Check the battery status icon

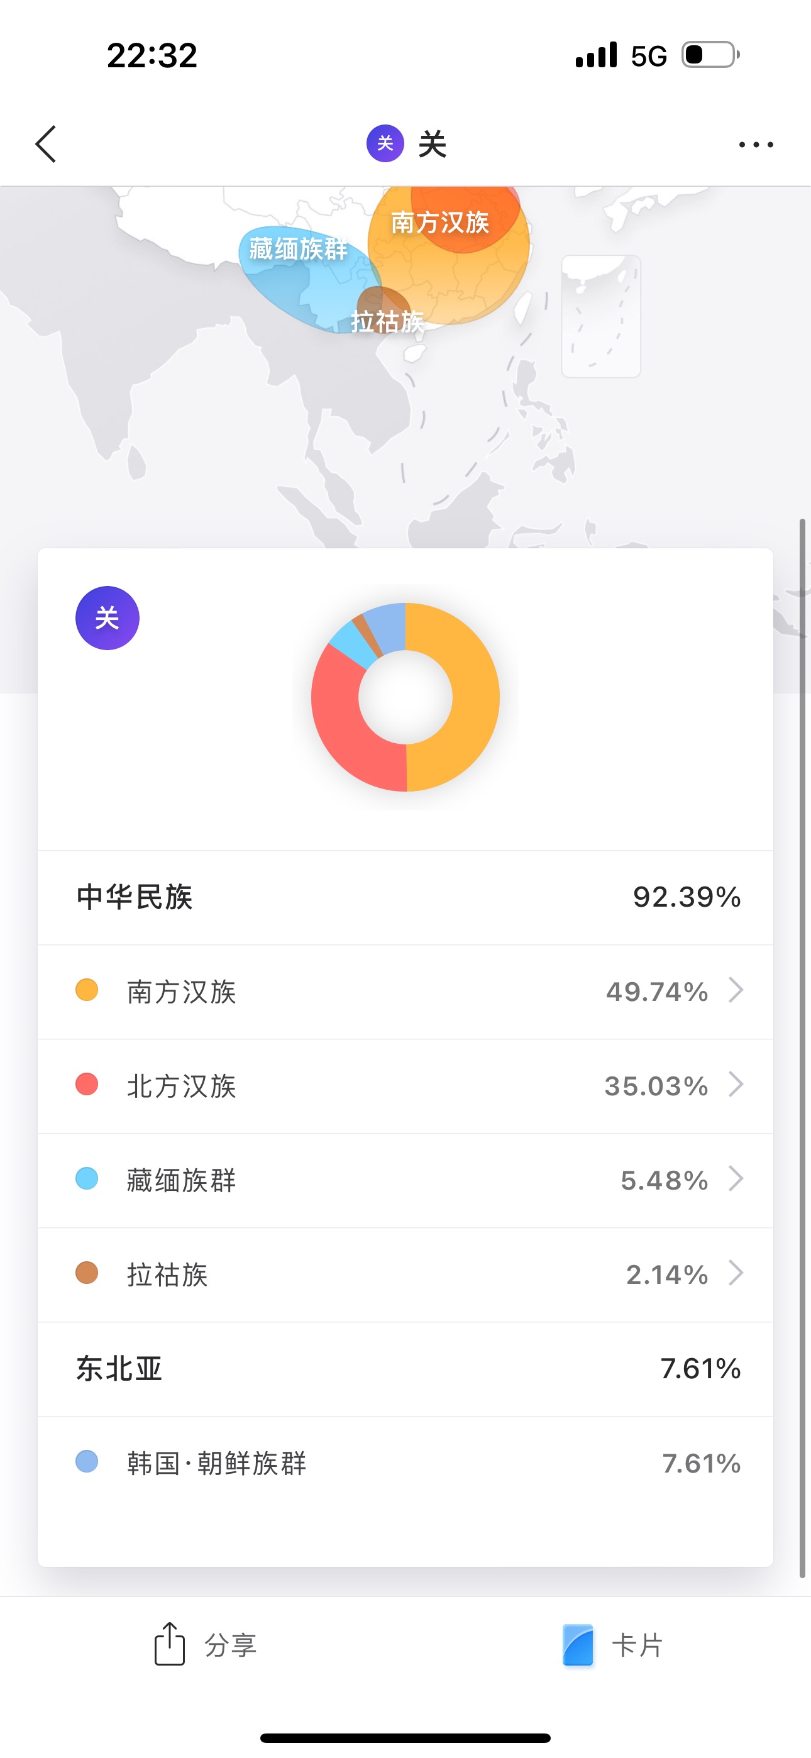pyautogui.click(x=710, y=55)
